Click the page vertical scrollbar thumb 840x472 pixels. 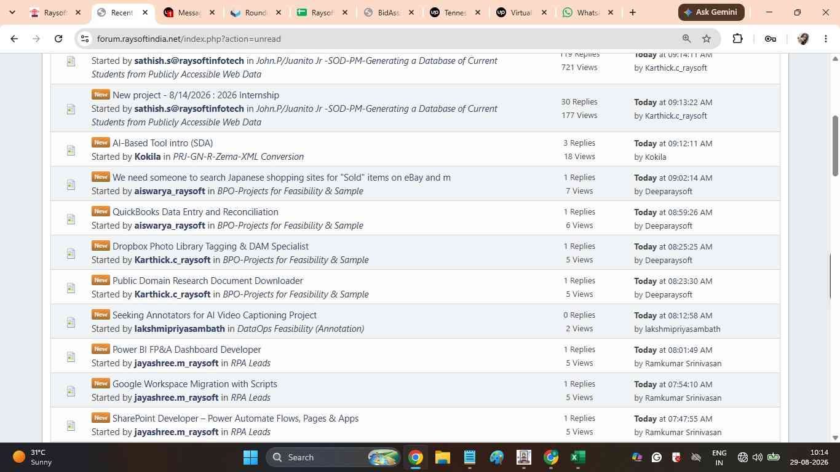(835, 146)
